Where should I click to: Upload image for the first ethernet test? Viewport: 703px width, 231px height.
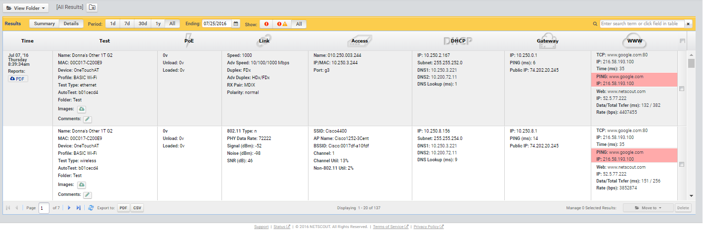tap(82, 109)
